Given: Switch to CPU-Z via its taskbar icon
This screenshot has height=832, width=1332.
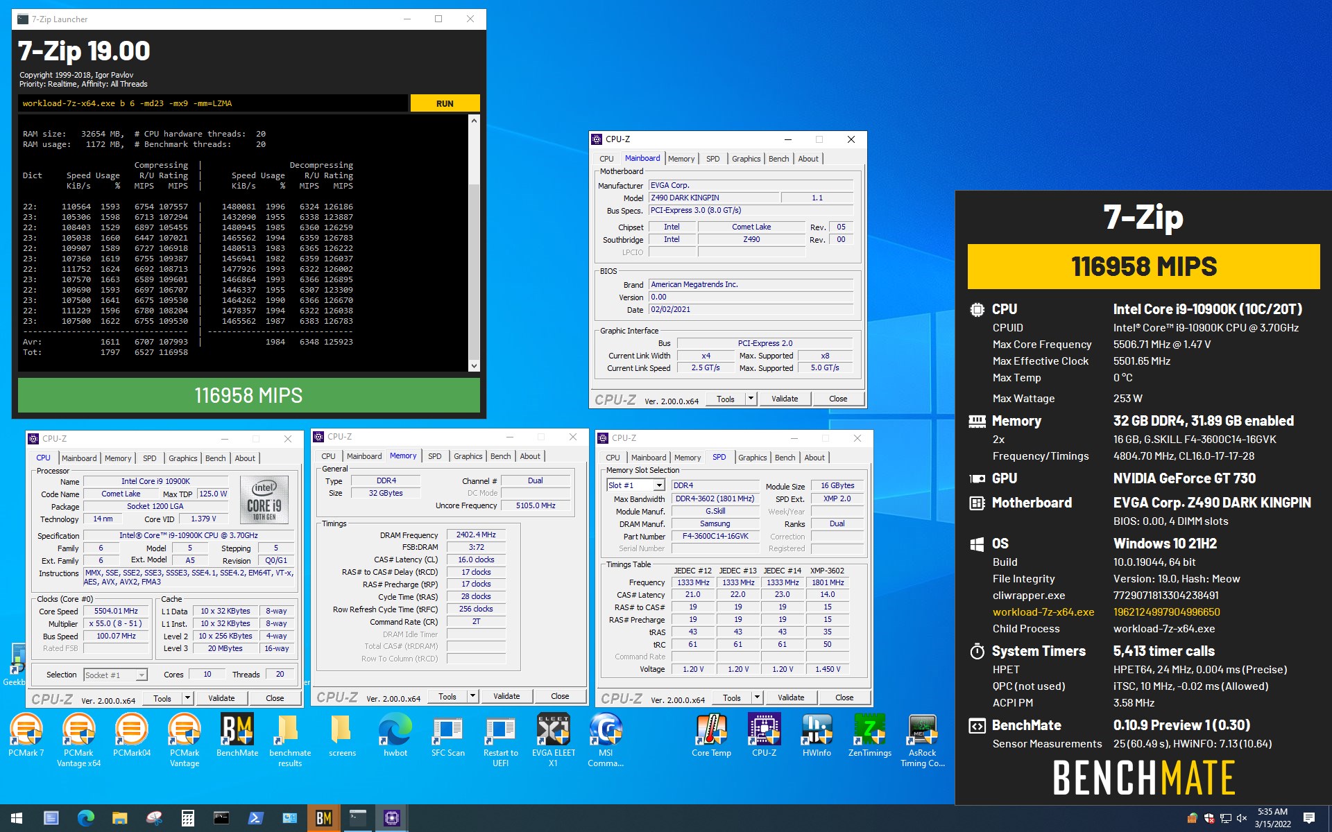Looking at the screenshot, I should click(x=391, y=818).
